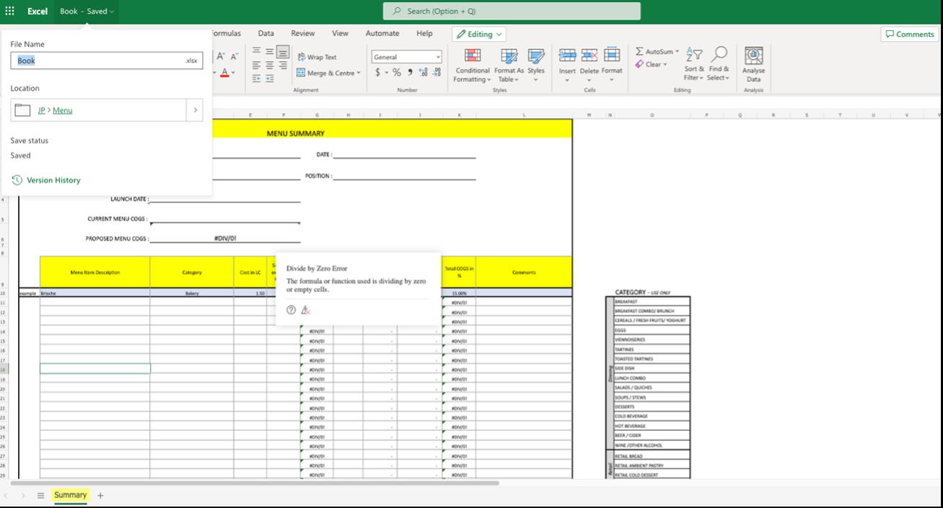Open error help question mark icon
The width and height of the screenshot is (943, 508).
coord(291,310)
